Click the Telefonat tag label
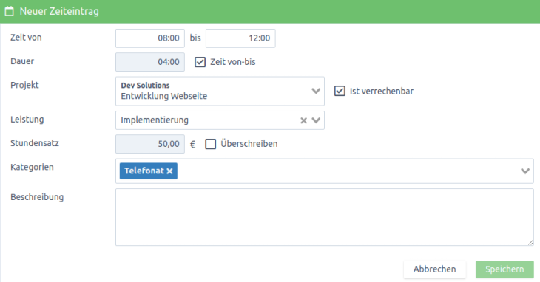This screenshot has height=282, width=540. pos(144,171)
